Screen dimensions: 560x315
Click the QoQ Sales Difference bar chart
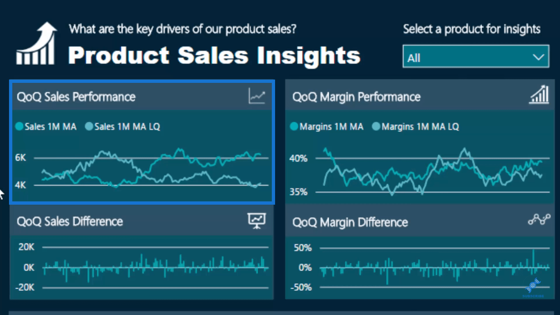coord(155,267)
